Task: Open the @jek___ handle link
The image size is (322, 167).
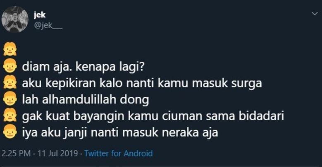Action: pos(48,26)
